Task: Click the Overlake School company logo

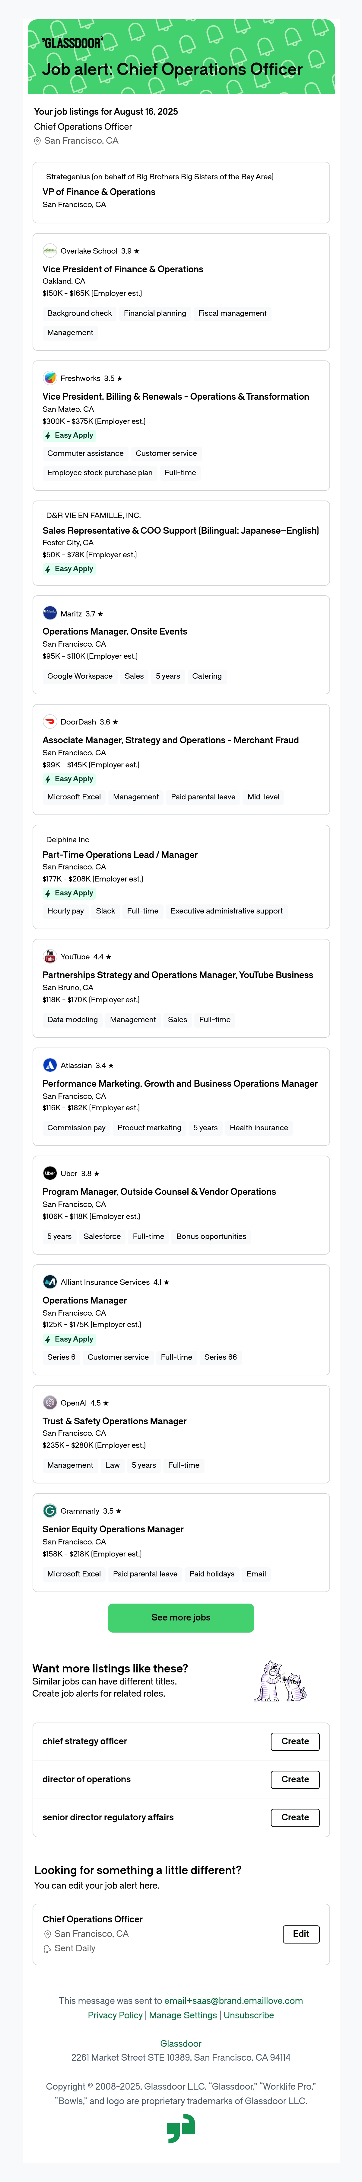Action: pos(50,251)
